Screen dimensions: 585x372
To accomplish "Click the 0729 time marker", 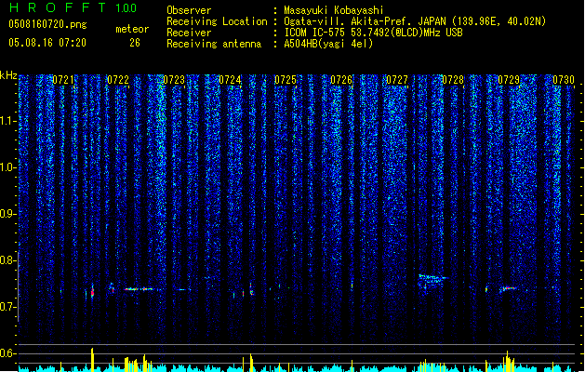I will tap(509, 80).
